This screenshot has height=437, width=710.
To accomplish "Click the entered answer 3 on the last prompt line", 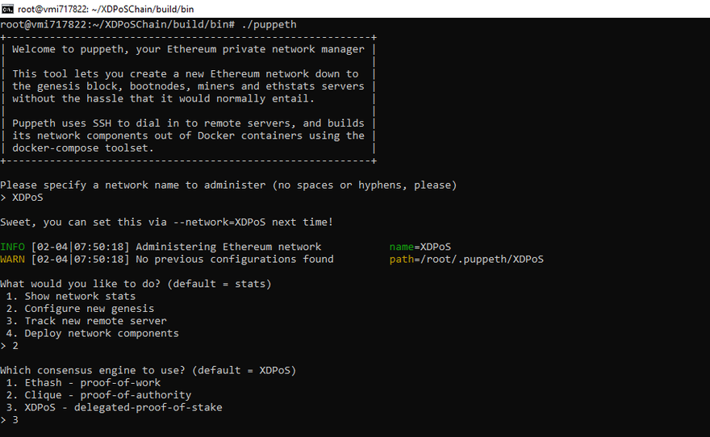I will click(15, 420).
